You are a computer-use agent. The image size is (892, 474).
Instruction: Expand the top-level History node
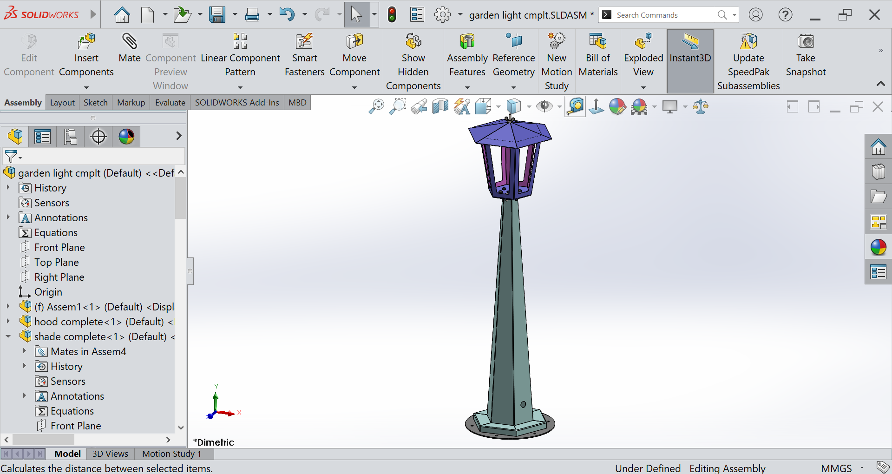[8, 188]
